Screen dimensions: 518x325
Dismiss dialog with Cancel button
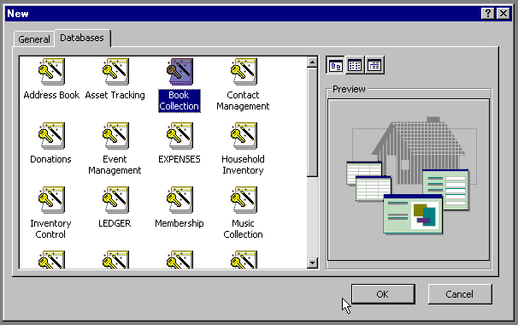(460, 294)
